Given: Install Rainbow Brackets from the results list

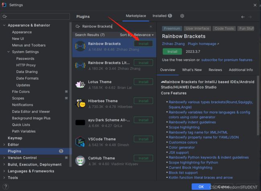Looking at the screenshot, I should pyautogui.click(x=143, y=44).
